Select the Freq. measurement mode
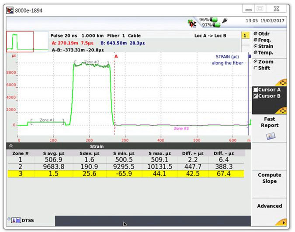The height and width of the screenshot is (232, 295). [256, 40]
